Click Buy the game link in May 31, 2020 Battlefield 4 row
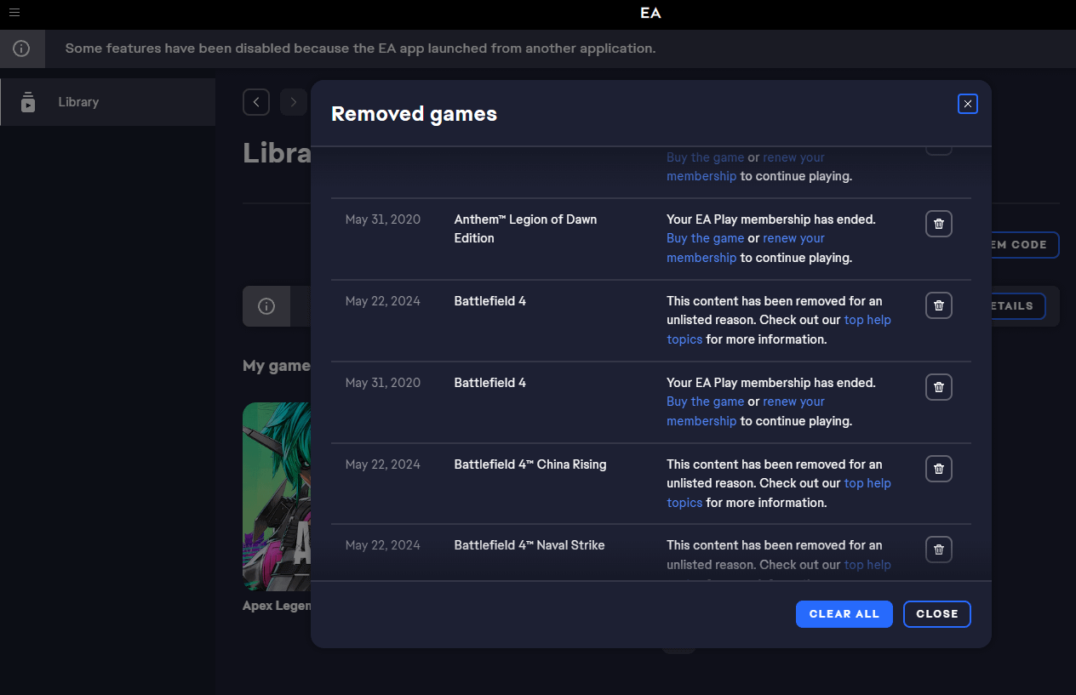 pyautogui.click(x=705, y=402)
